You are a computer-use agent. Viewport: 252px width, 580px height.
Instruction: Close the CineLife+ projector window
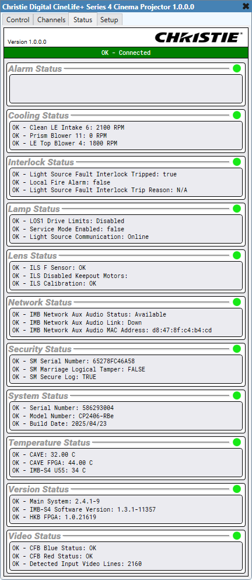click(246, 6)
